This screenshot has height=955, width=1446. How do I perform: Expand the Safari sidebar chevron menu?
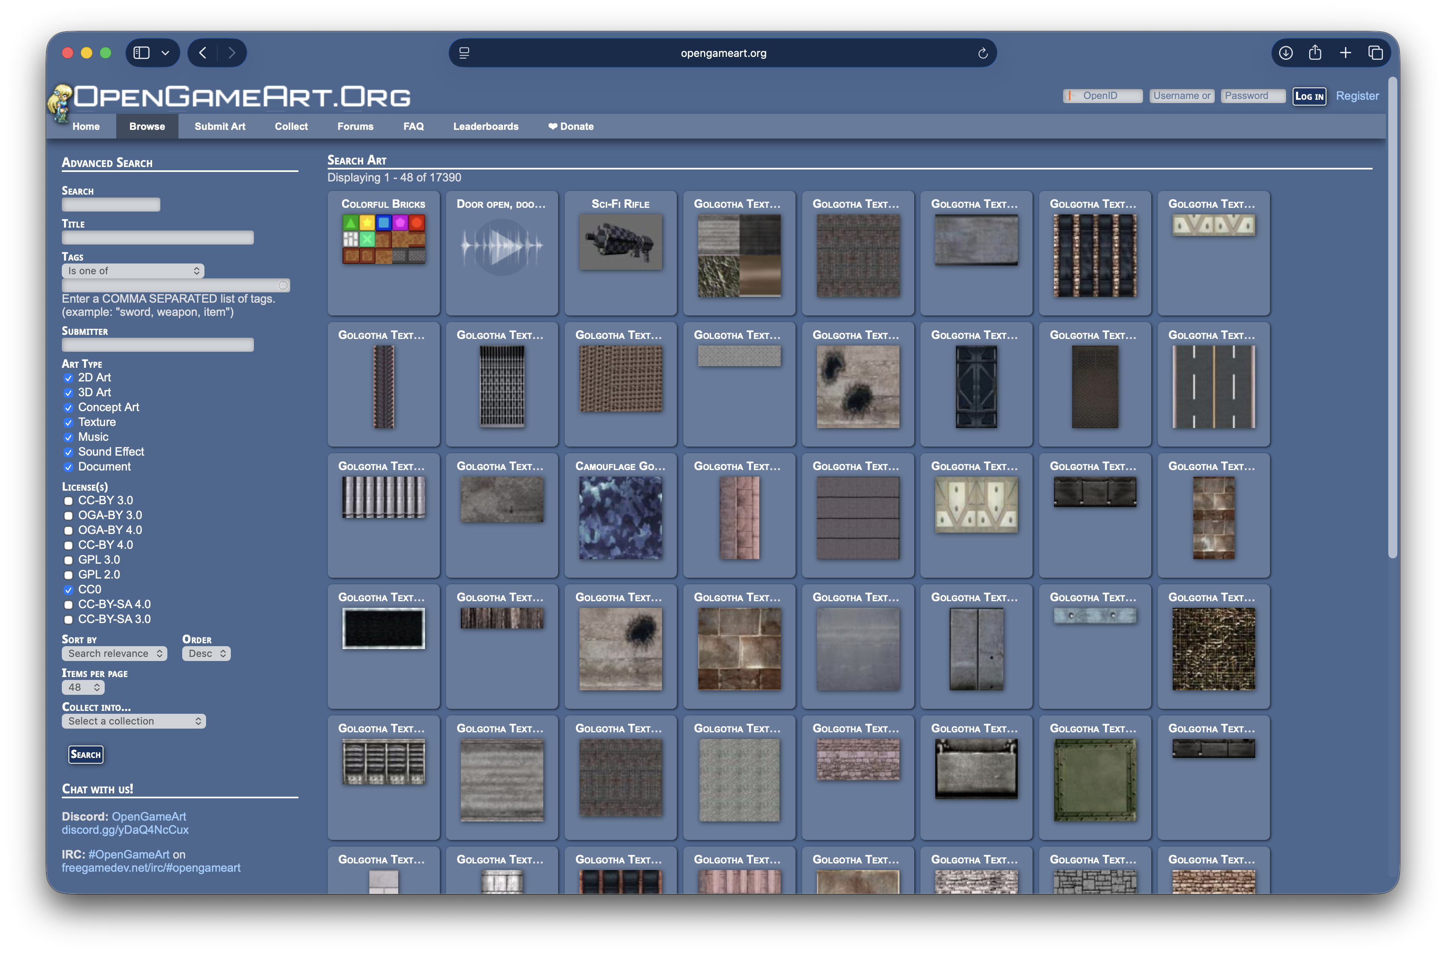(x=165, y=53)
